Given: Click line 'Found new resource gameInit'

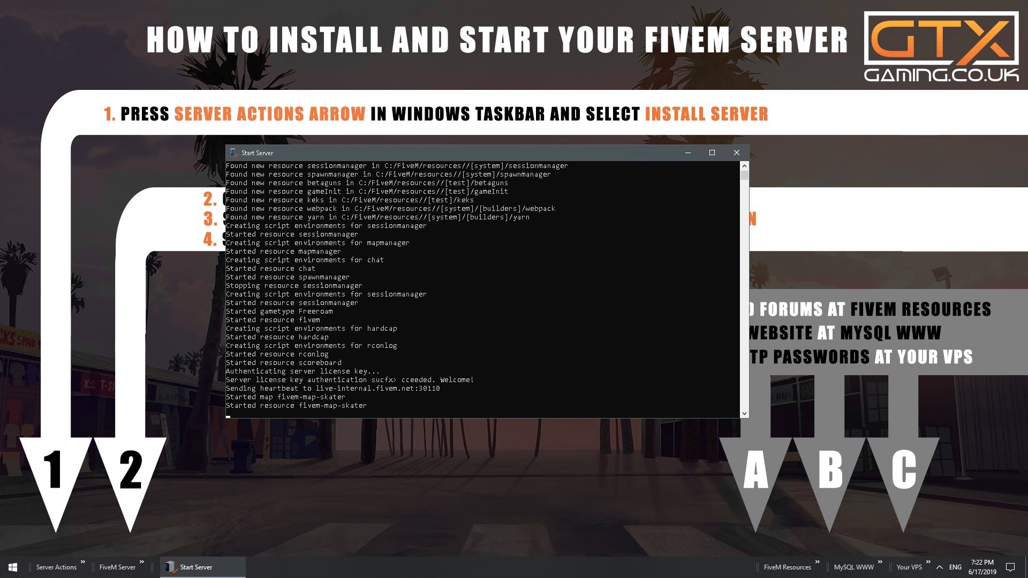Looking at the screenshot, I should (x=367, y=192).
